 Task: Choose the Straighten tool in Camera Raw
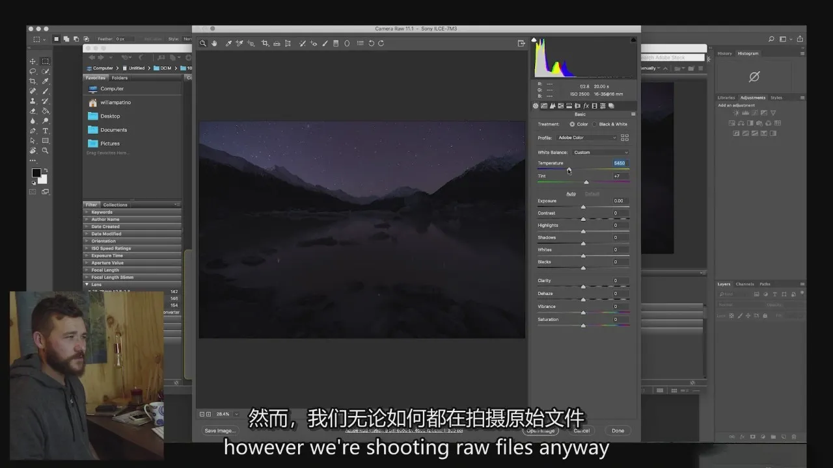[x=277, y=44]
